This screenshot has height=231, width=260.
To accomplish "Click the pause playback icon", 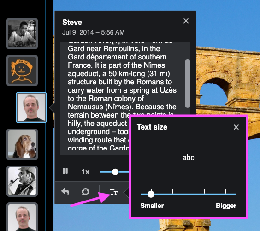I will point(65,171).
